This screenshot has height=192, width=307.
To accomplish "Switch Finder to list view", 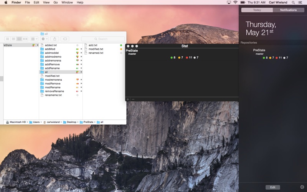I will point(13,39).
